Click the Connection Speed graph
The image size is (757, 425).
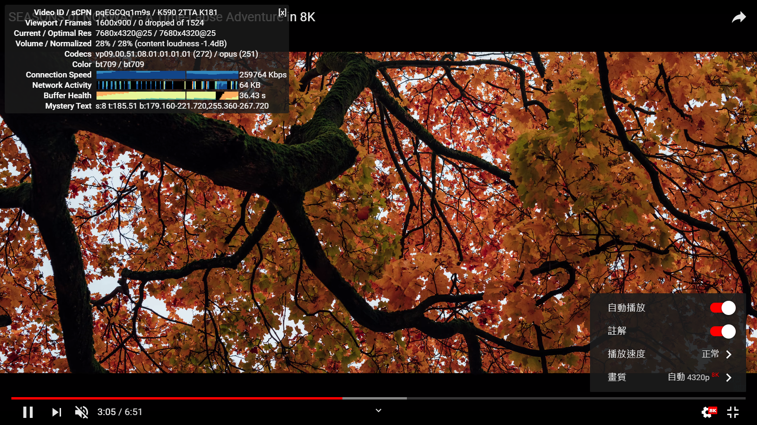167,75
